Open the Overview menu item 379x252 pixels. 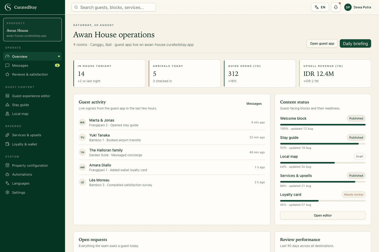tap(32, 56)
